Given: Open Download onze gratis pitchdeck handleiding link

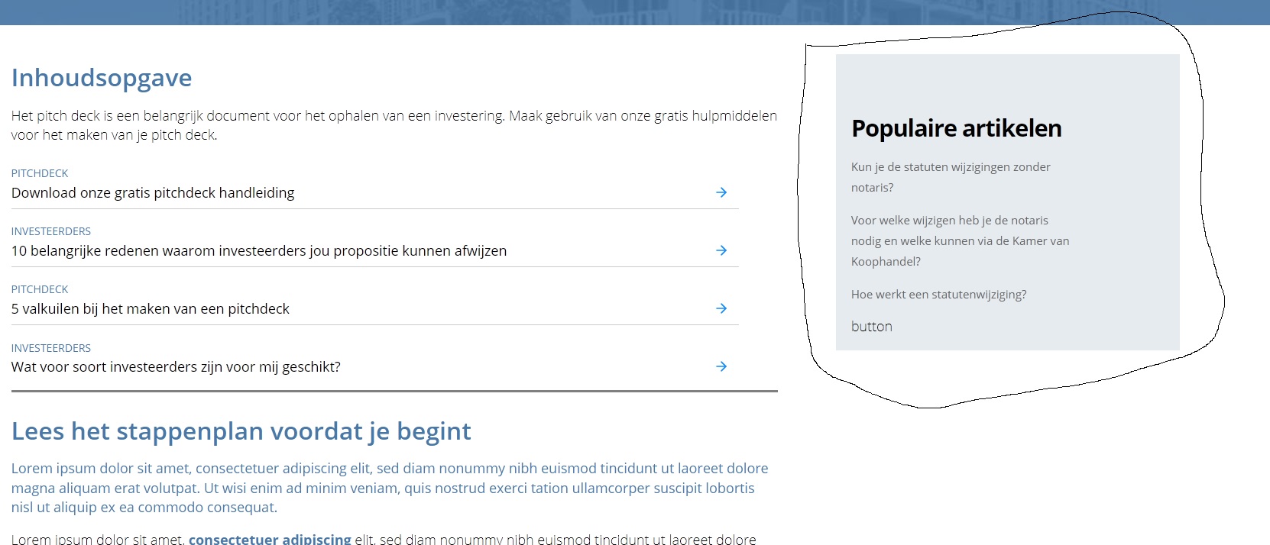Looking at the screenshot, I should pyautogui.click(x=153, y=193).
